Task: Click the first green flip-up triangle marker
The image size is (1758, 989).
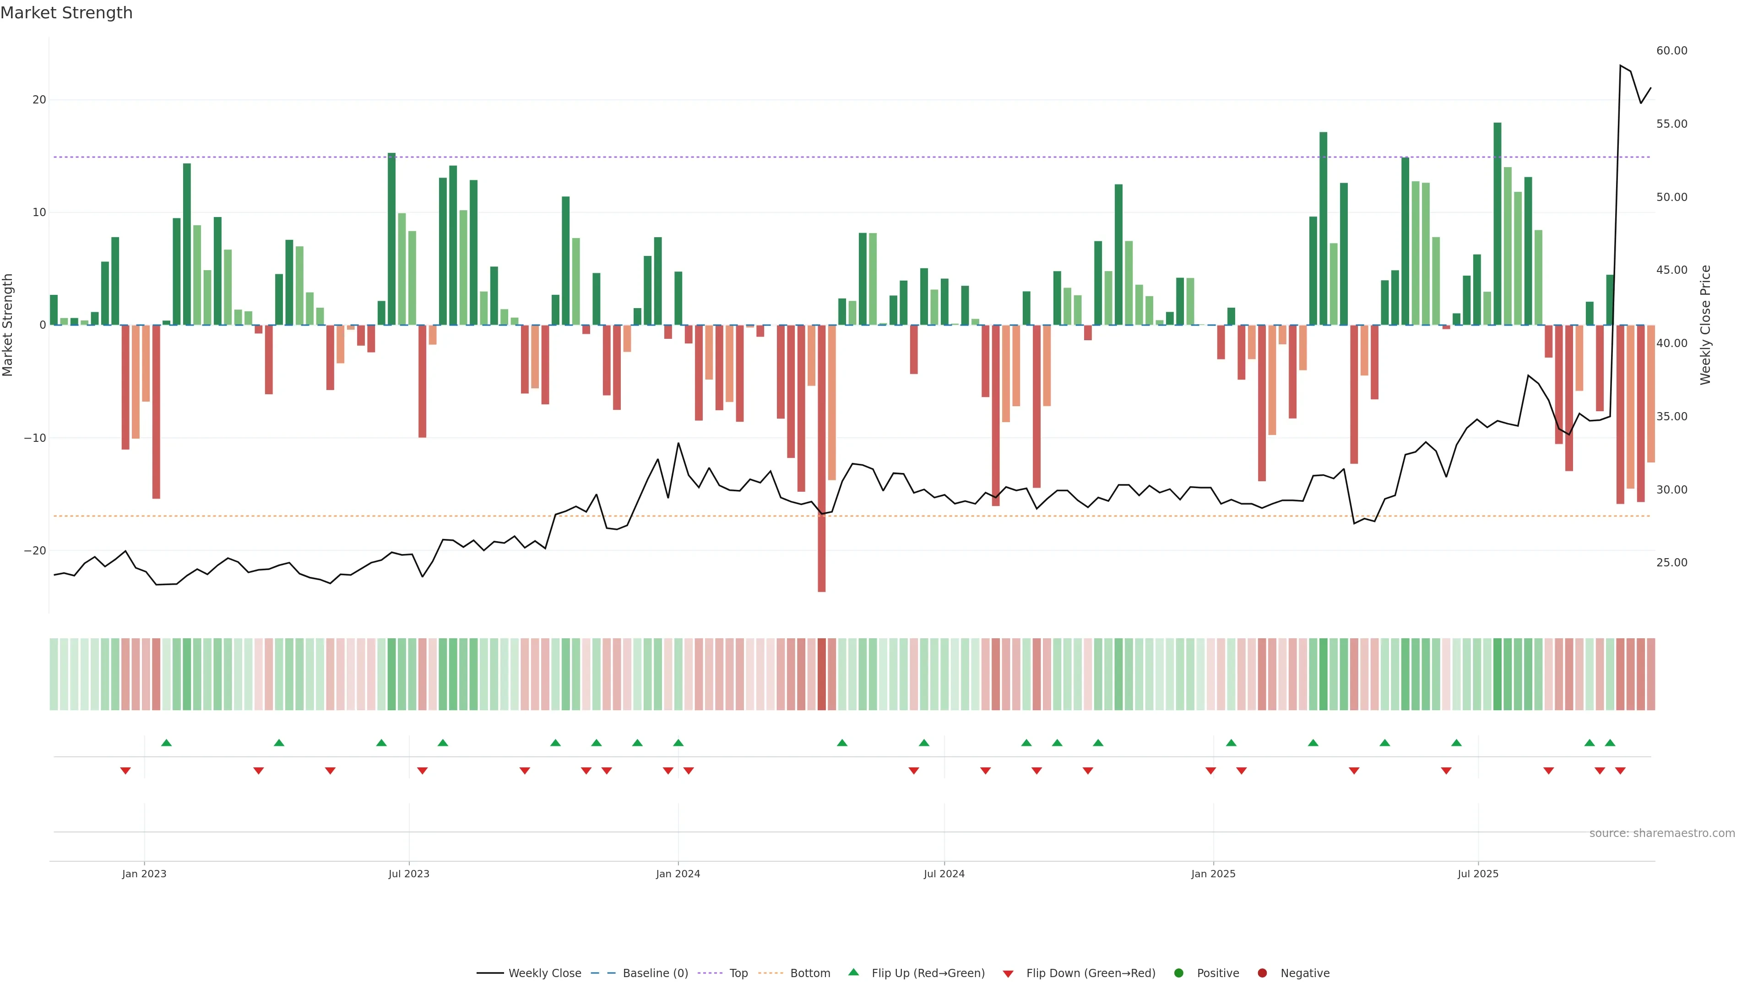Action: pos(167,743)
